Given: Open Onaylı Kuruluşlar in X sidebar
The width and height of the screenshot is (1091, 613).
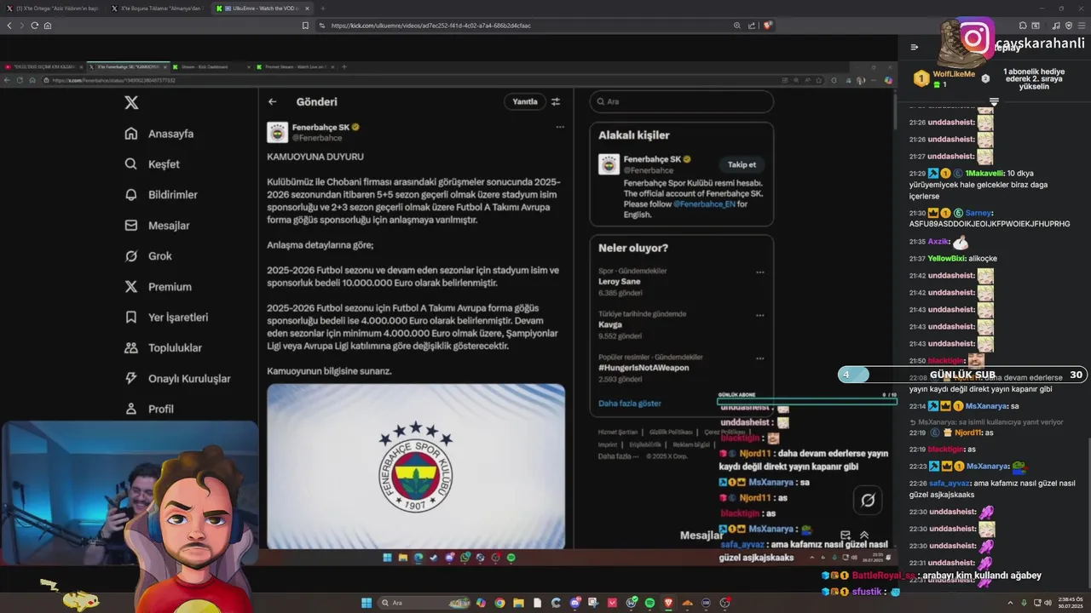Looking at the screenshot, I should pos(177,379).
